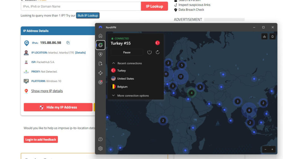This screenshot has height=159, width=283.
Task: Open the file sharing icon in NordVPN sidebar
Action: click(100, 64)
